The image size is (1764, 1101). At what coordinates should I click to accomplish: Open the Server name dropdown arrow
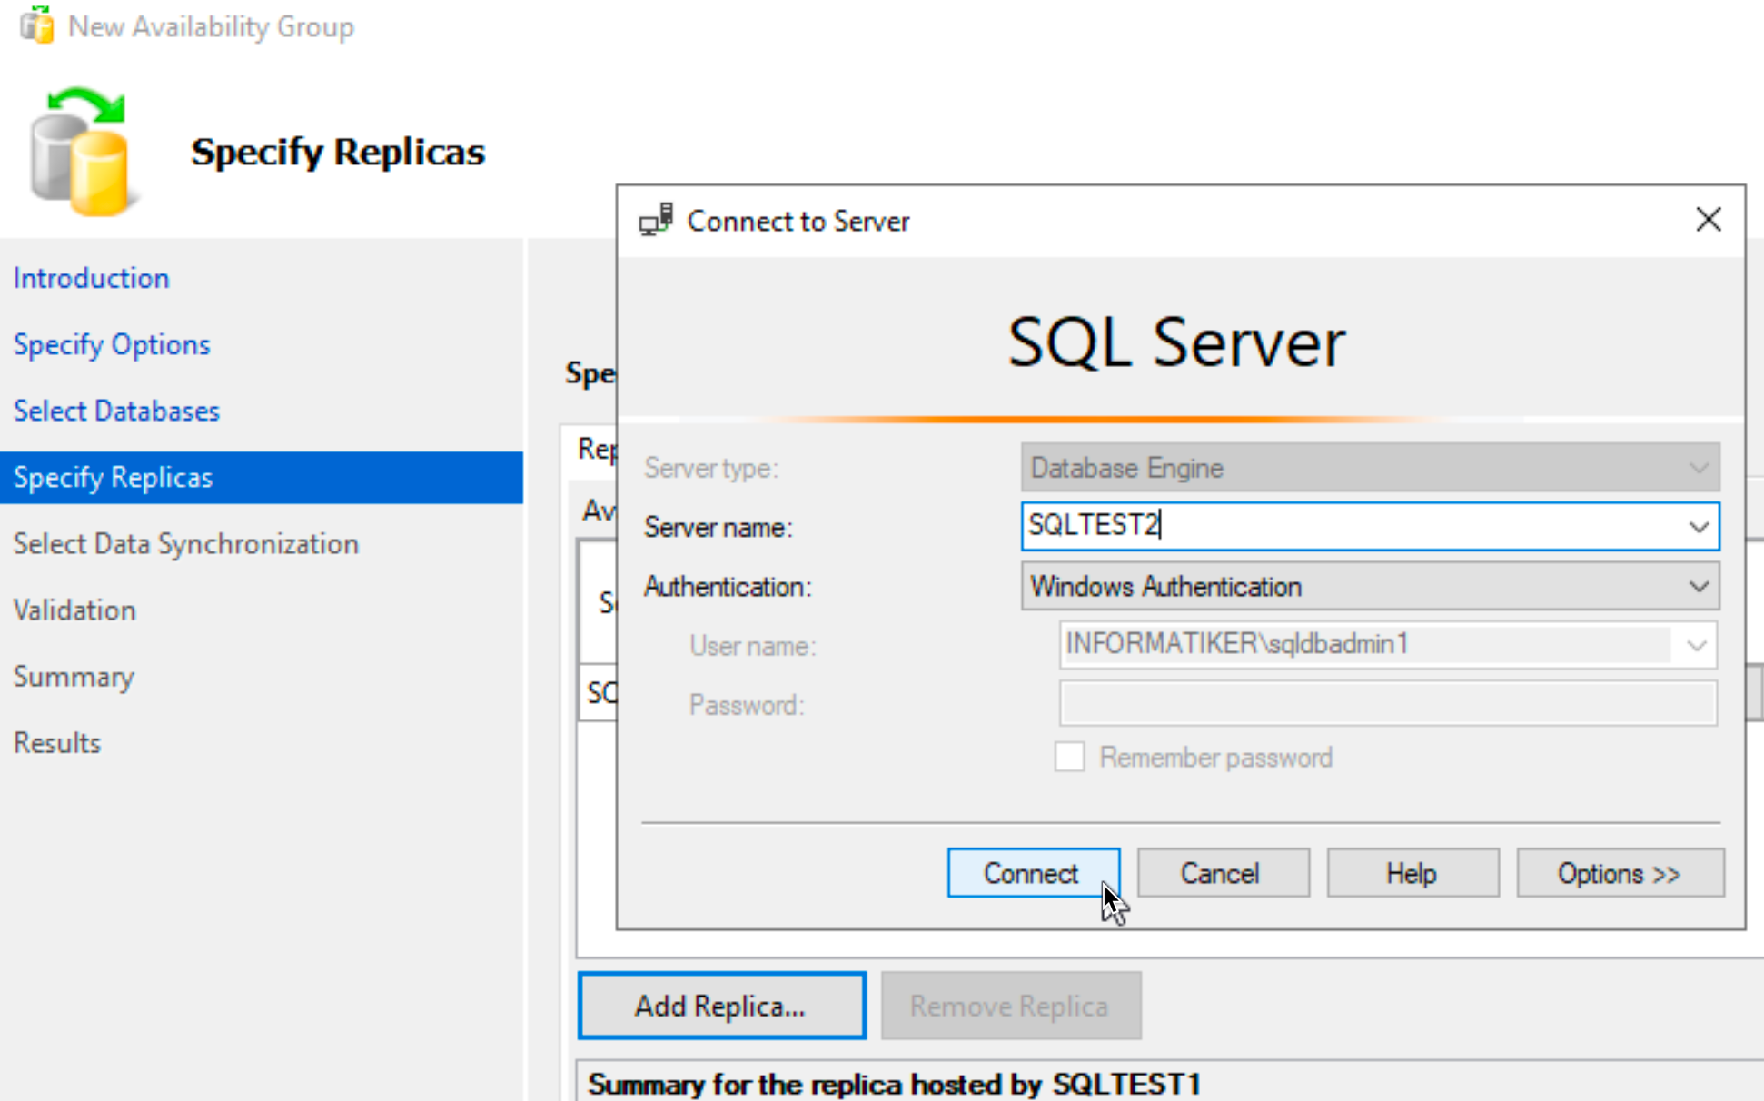(x=1699, y=527)
